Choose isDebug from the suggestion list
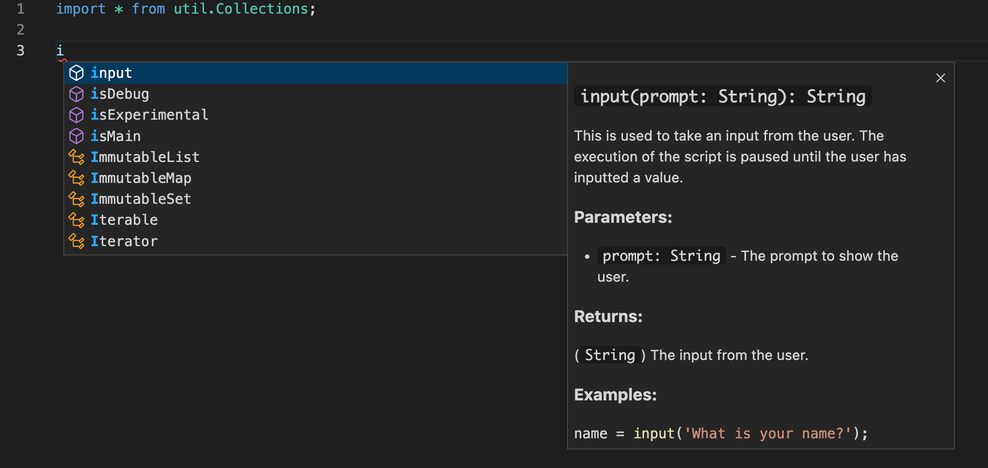The width and height of the screenshot is (988, 468). [120, 94]
